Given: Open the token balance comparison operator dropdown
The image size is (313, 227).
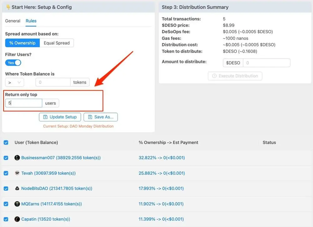Looking at the screenshot, I should click(x=15, y=82).
